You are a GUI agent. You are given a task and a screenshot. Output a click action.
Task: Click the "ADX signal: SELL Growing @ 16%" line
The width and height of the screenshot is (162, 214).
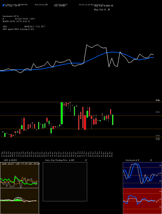pos(18,29)
